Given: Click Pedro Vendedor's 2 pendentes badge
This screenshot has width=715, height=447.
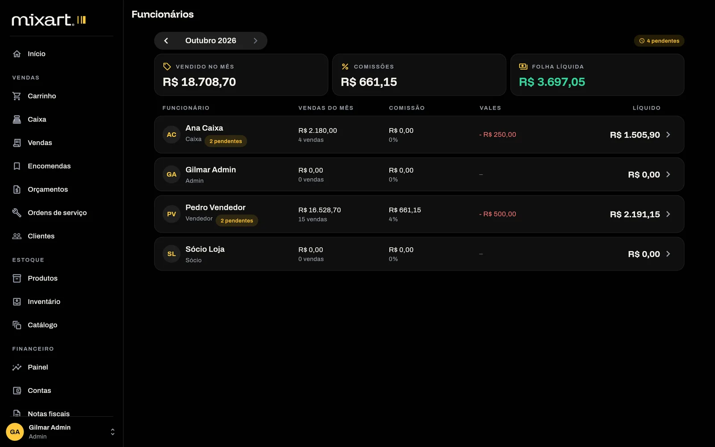Looking at the screenshot, I should [x=237, y=221].
